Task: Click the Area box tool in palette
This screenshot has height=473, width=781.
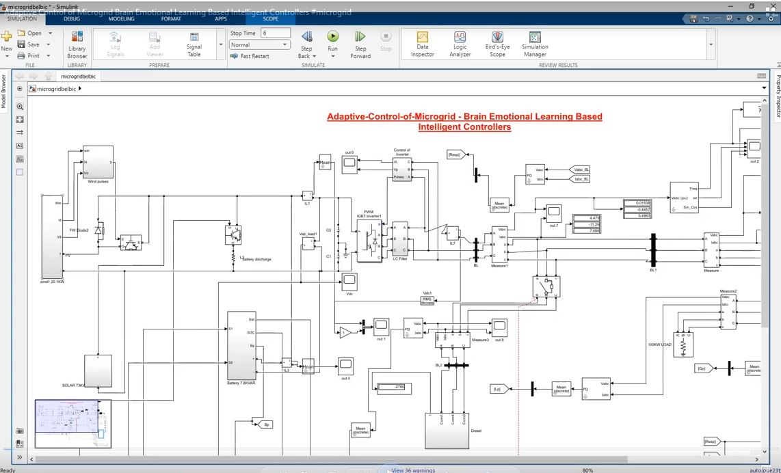Action: coord(20,172)
